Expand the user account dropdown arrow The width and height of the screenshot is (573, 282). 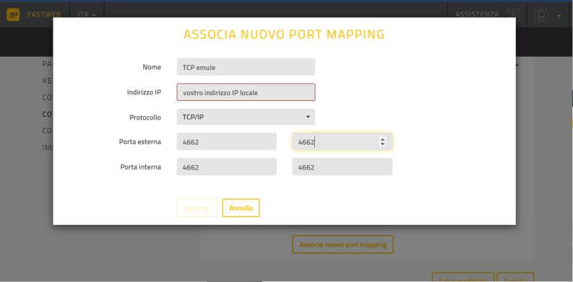pos(559,16)
